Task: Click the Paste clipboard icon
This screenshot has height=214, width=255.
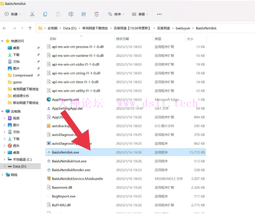Action: (58, 14)
